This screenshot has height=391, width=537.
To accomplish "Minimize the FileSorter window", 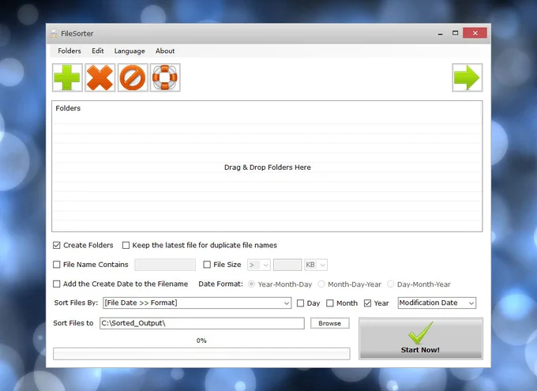I will (440, 33).
